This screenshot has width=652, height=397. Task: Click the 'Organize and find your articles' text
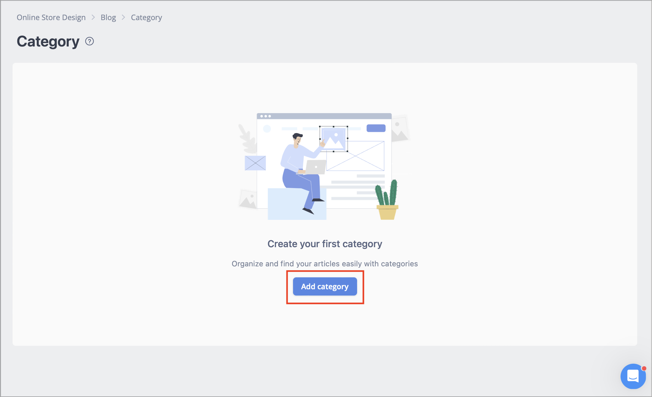pyautogui.click(x=325, y=264)
